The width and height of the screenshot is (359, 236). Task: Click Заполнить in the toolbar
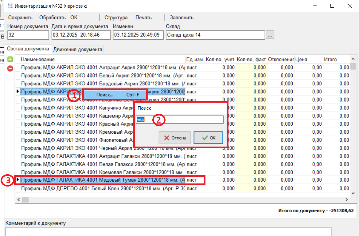pos(182,18)
